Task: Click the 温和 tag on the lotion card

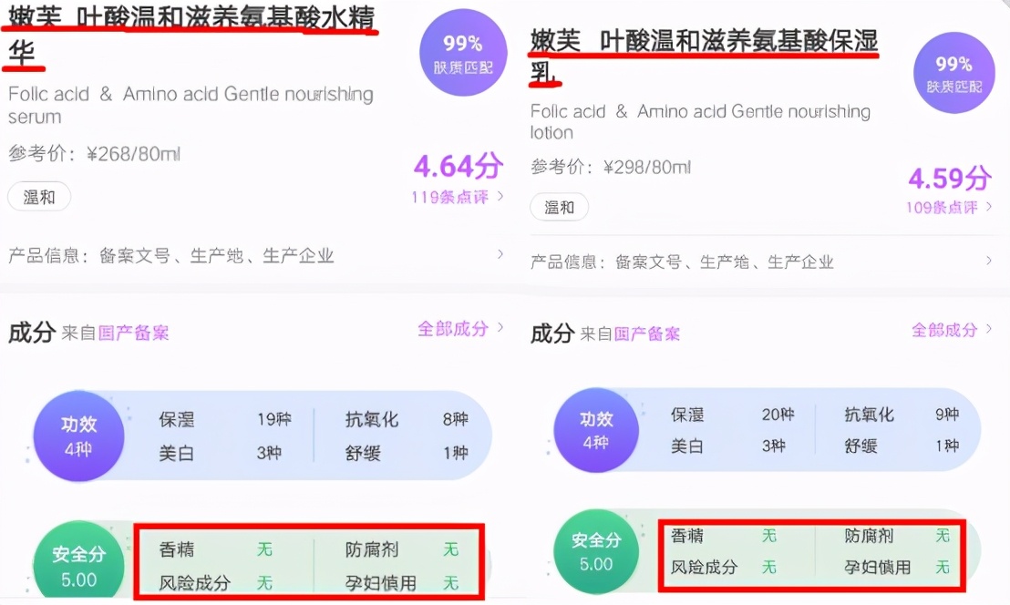Action: pos(559,208)
